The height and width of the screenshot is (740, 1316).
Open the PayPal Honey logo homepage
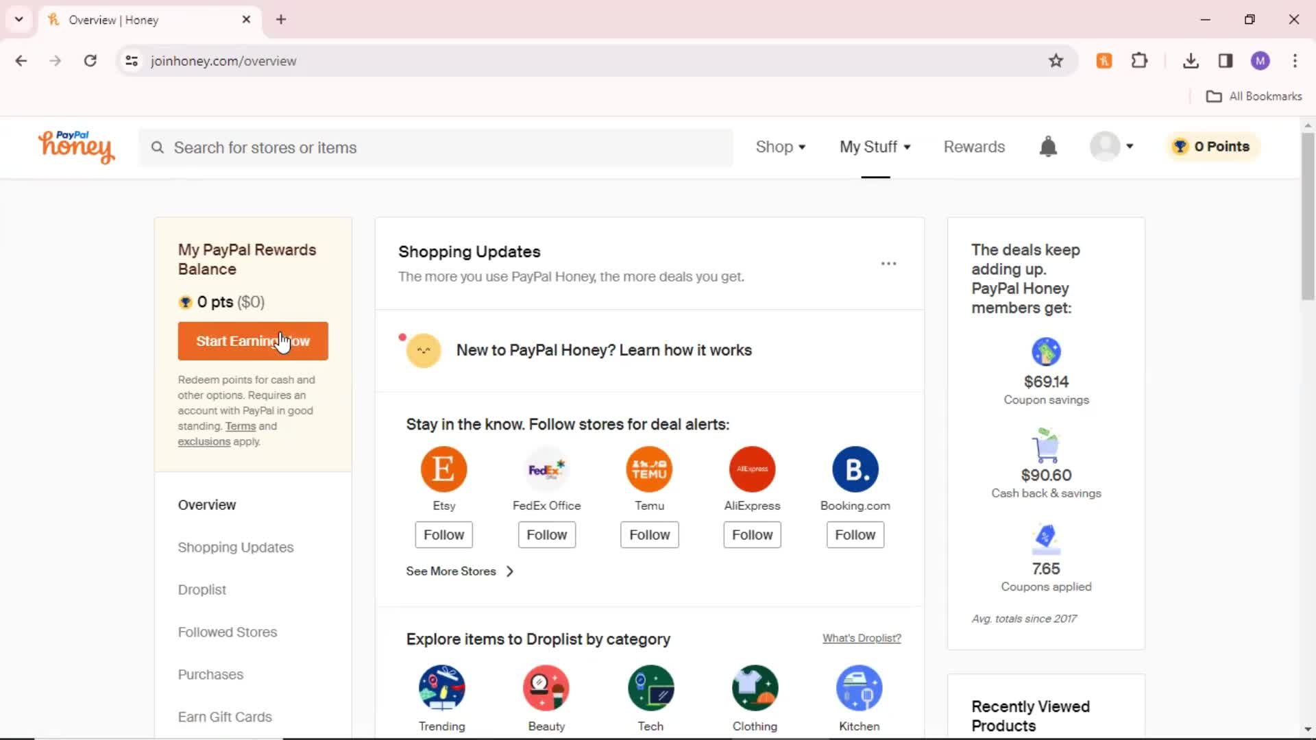tap(76, 147)
